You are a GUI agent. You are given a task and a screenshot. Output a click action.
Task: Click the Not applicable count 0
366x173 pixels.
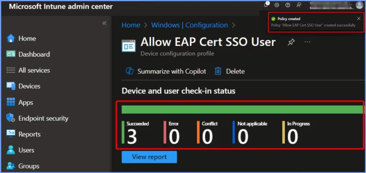pyautogui.click(x=243, y=137)
